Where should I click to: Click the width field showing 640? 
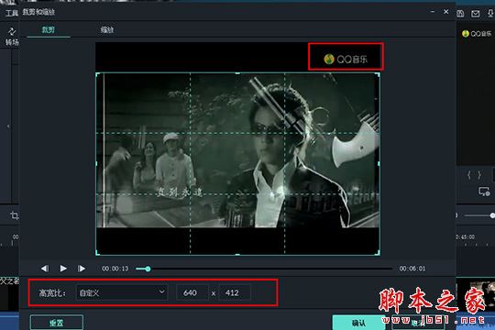point(192,292)
